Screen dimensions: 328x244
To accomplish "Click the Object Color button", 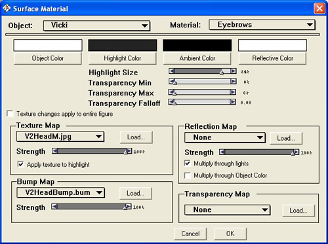I will pyautogui.click(x=48, y=58).
